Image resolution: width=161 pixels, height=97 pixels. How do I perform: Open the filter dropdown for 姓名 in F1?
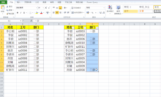point(73,28)
